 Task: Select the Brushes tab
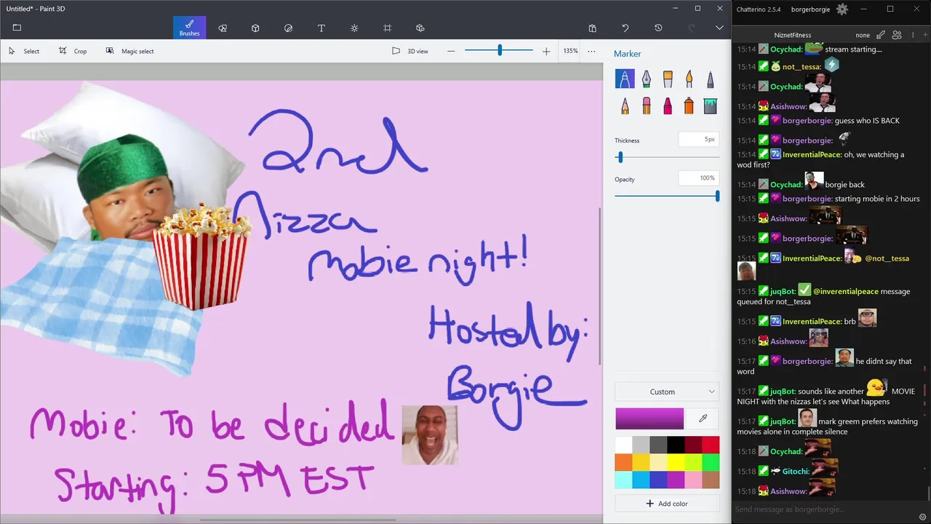(x=189, y=28)
